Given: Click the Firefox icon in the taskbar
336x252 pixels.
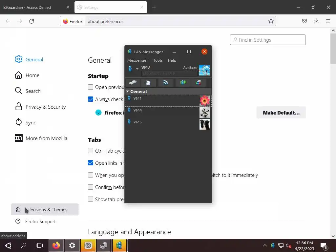Looking at the screenshot, I should pos(56,245).
